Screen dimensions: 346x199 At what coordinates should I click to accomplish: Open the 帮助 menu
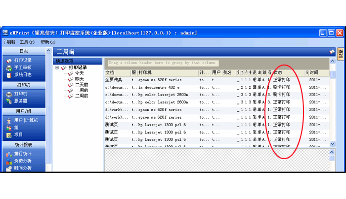pyautogui.click(x=47, y=42)
